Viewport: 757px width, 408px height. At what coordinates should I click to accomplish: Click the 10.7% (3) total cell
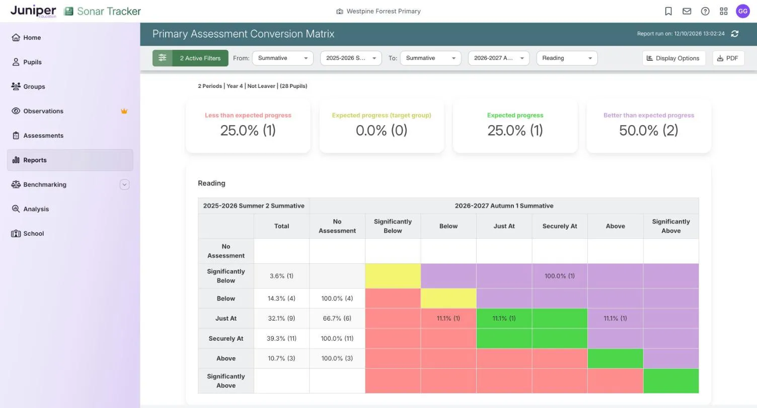[281, 359]
